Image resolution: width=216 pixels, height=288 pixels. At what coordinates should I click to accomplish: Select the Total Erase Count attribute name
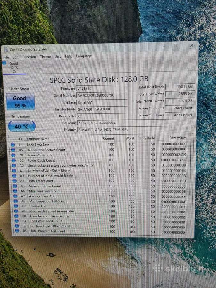coord(41,181)
